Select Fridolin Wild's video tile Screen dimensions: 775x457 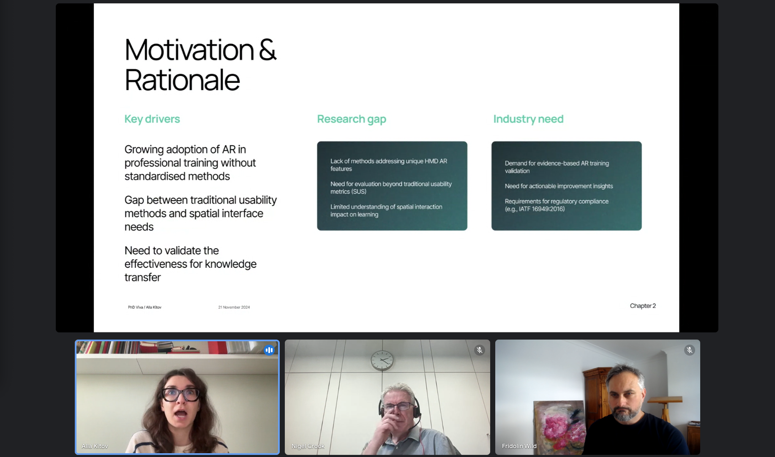[x=597, y=397]
